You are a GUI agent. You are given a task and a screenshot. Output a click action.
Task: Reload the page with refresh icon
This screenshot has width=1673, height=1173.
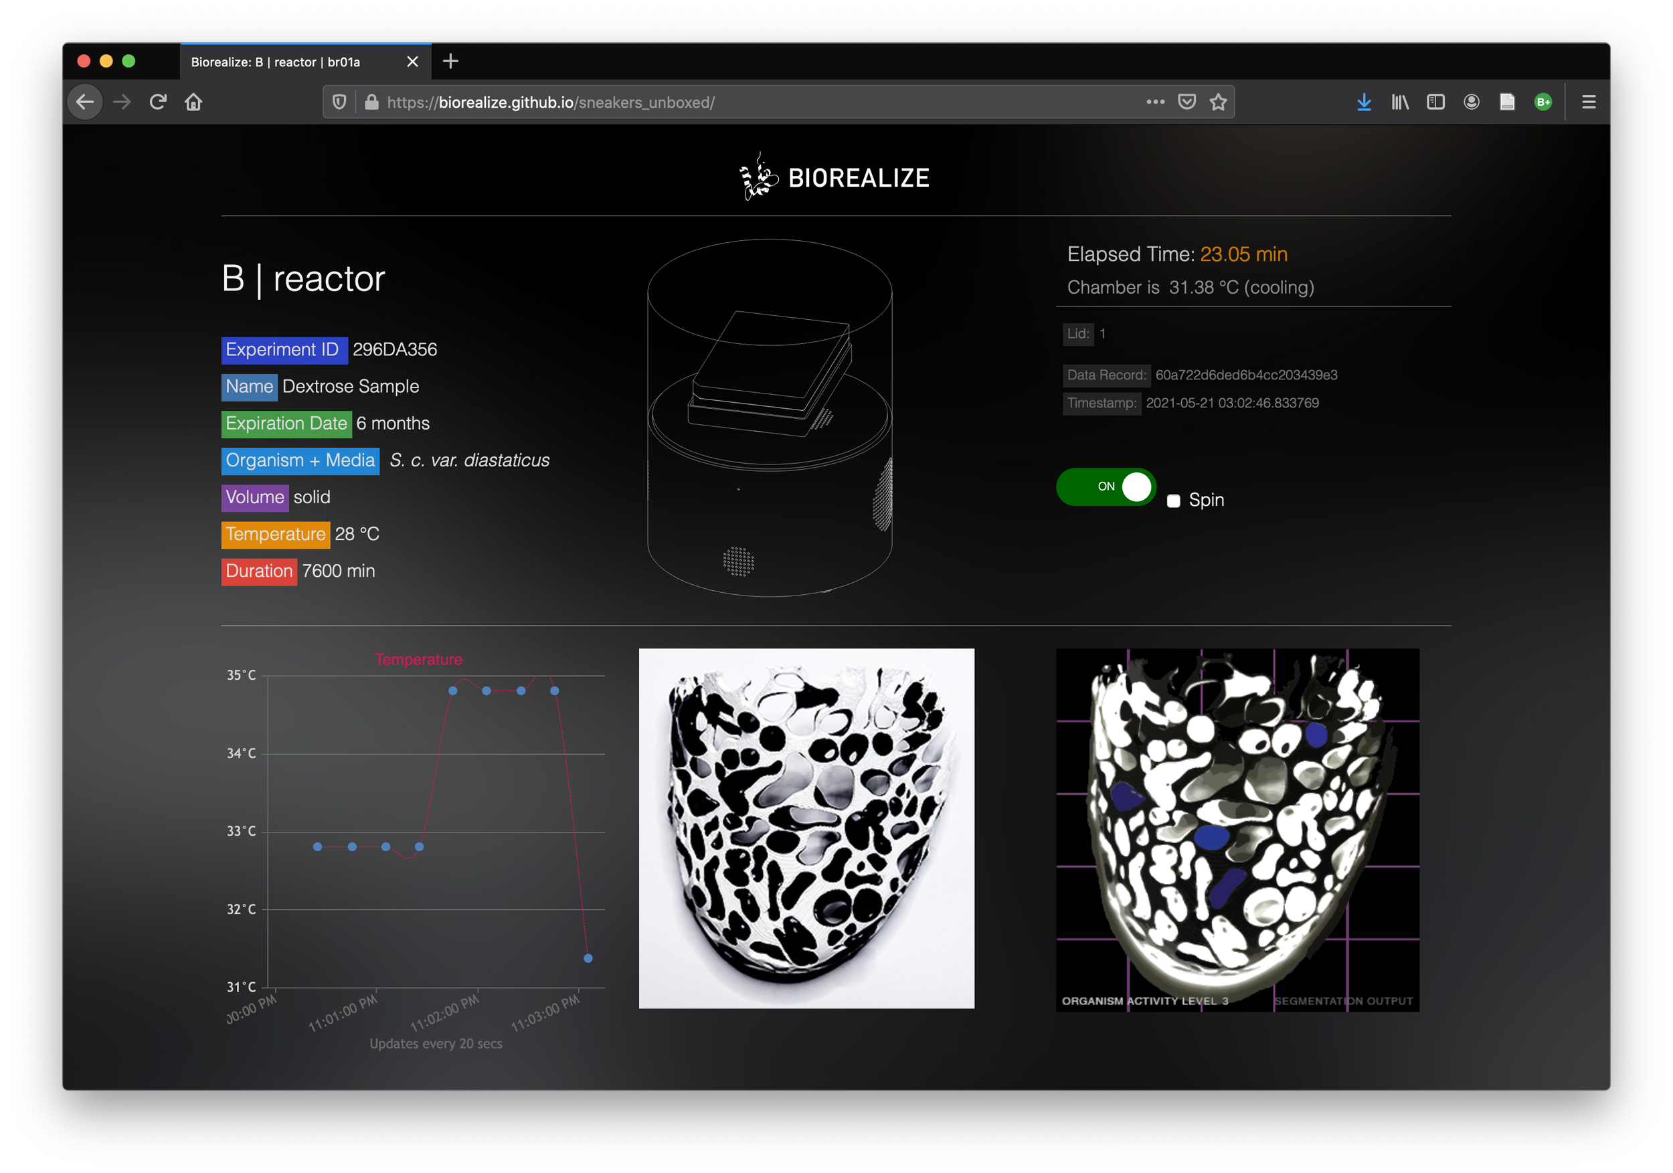click(x=158, y=102)
